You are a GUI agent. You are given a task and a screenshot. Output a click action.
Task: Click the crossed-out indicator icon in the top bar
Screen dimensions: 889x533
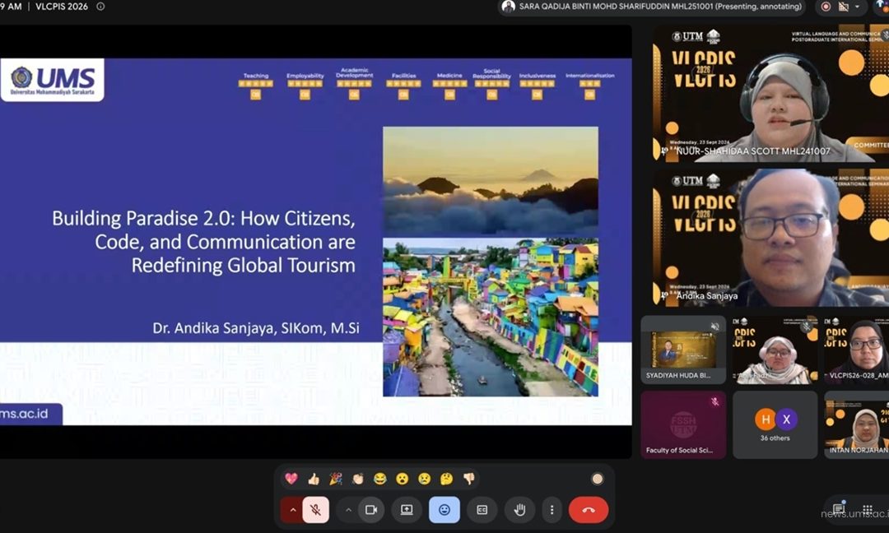click(x=843, y=7)
